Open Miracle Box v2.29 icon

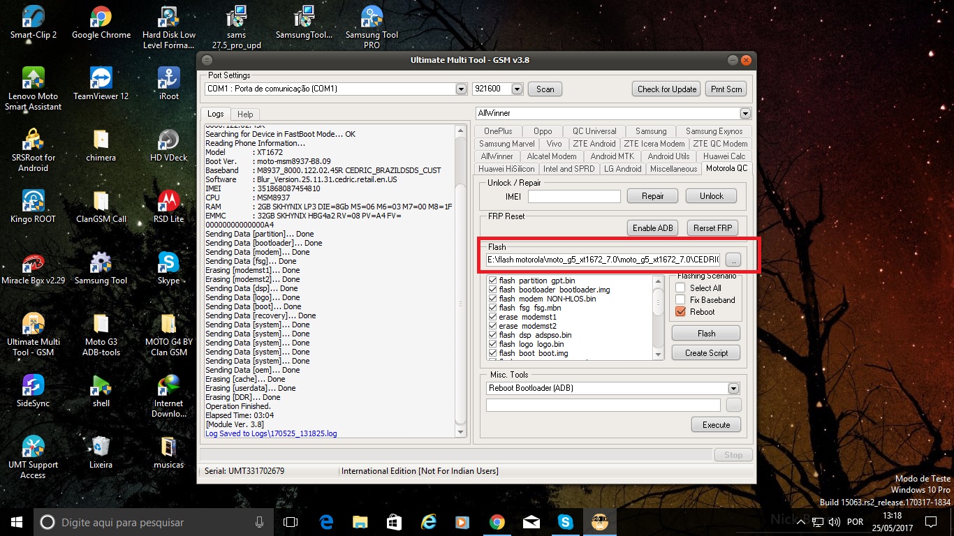point(33,268)
